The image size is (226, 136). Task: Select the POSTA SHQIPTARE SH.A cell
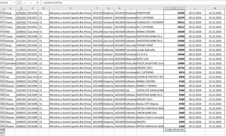(x=150, y=63)
